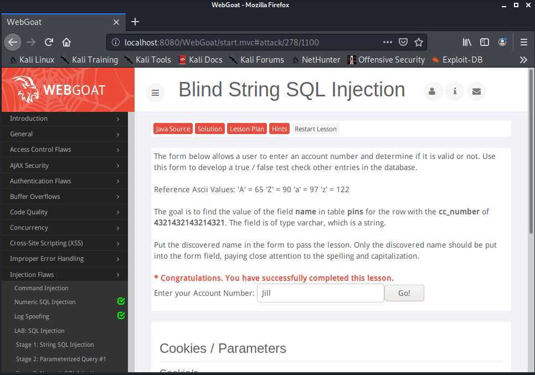This screenshot has width=535, height=375.
Task: Click the forward navigation arrow
Action: coord(31,42)
